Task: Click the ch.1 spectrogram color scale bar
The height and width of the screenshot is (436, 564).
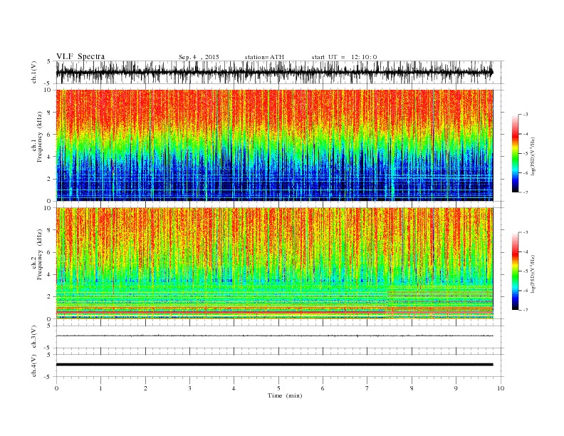Action: (515, 154)
